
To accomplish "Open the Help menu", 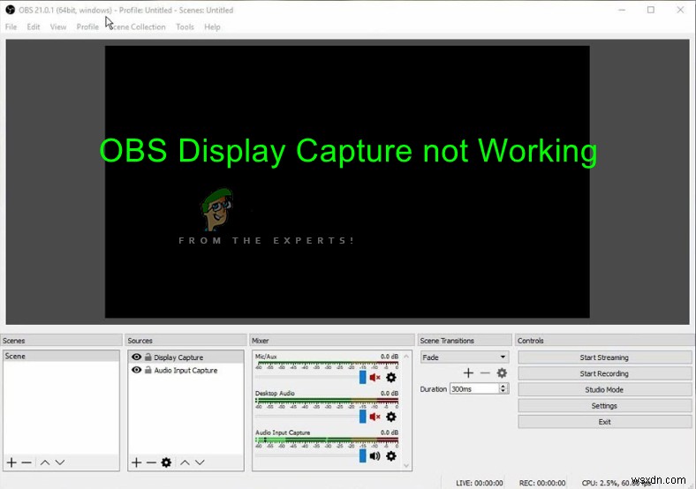I will coord(212,26).
